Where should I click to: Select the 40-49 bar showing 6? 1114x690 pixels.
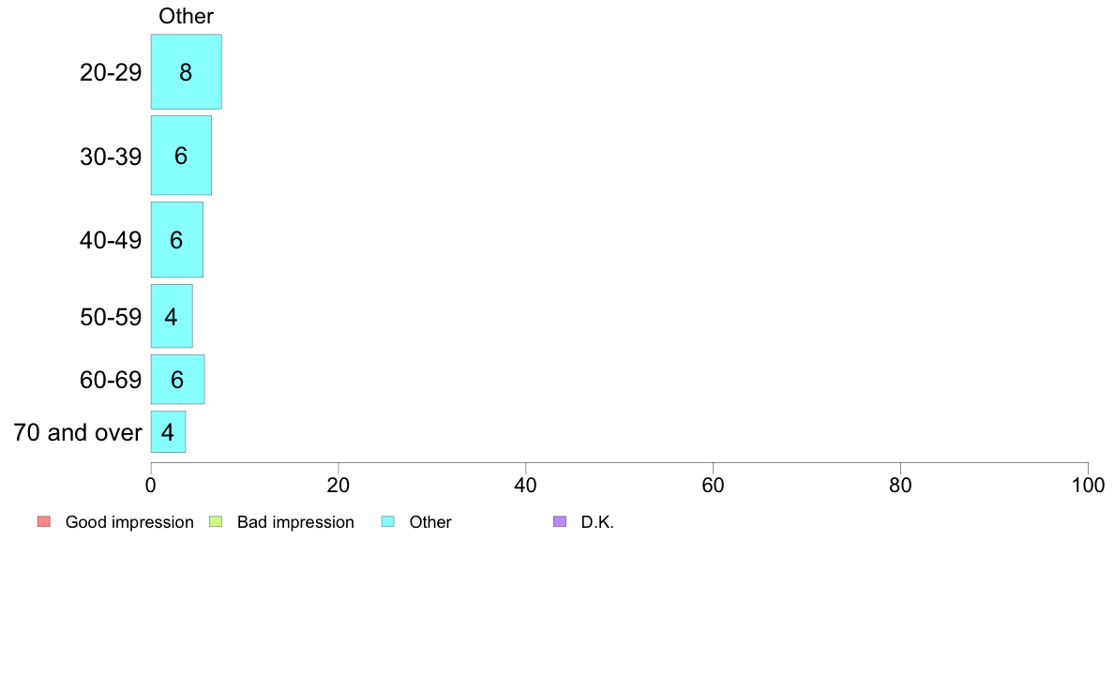177,239
